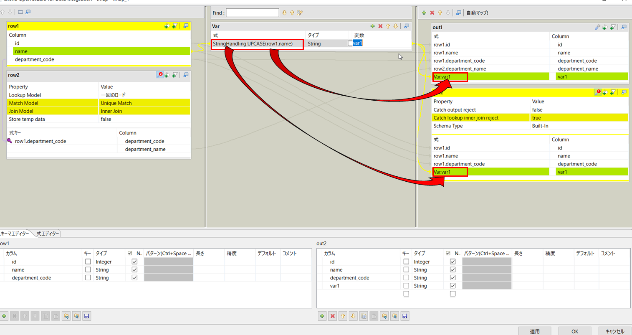Open the row2 tMap settings icon with red badge
632x335 pixels.
[x=159, y=75]
